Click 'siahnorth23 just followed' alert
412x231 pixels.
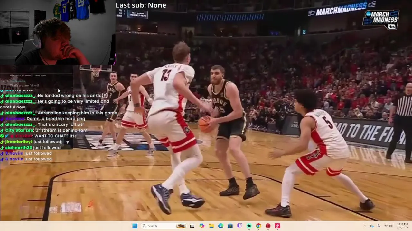tap(30, 147)
